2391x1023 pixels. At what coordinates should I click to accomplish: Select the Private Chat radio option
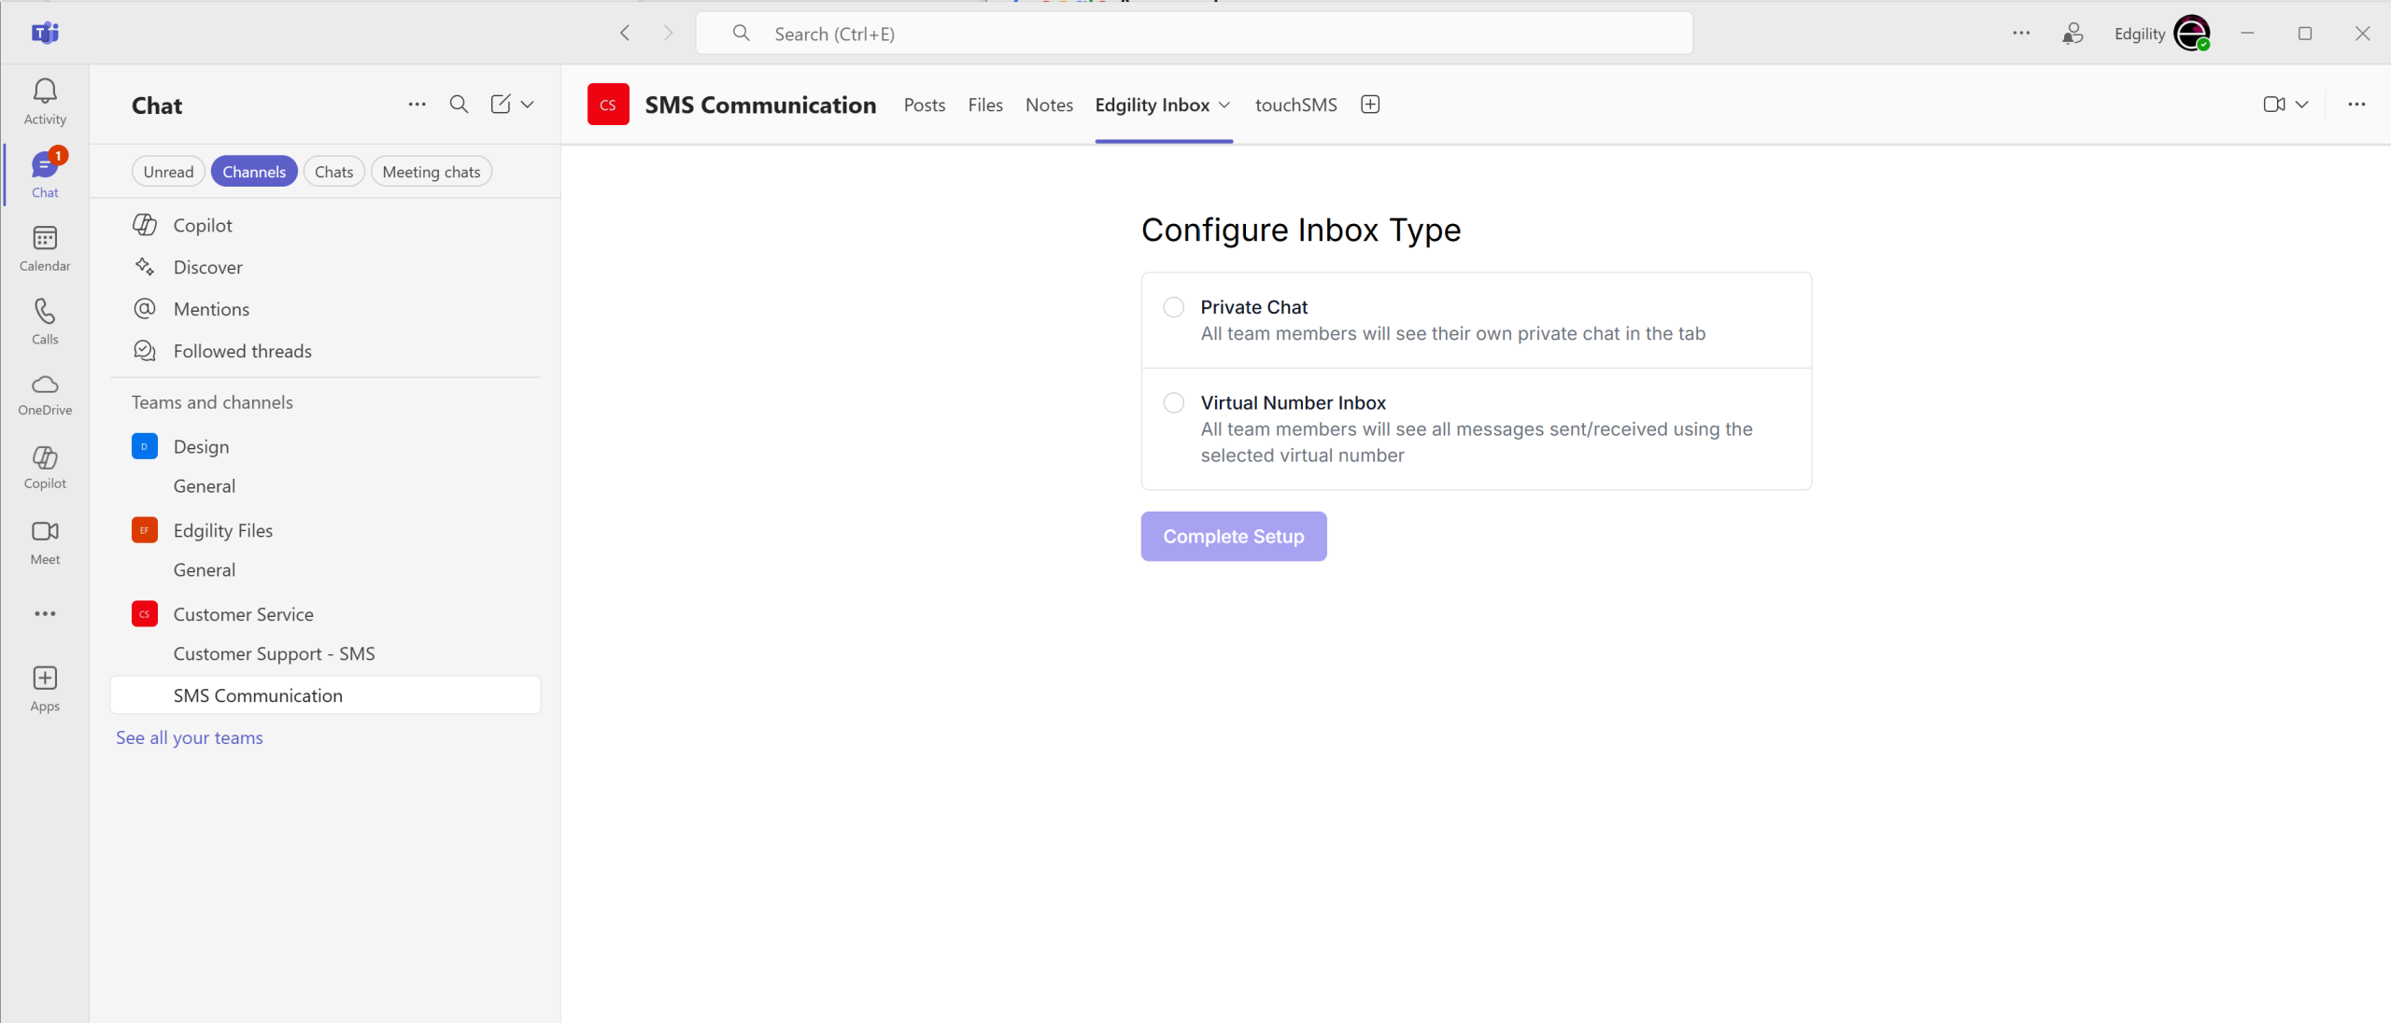tap(1174, 307)
